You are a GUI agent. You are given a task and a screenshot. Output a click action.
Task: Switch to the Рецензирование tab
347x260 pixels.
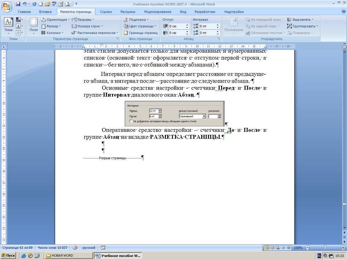(158, 12)
